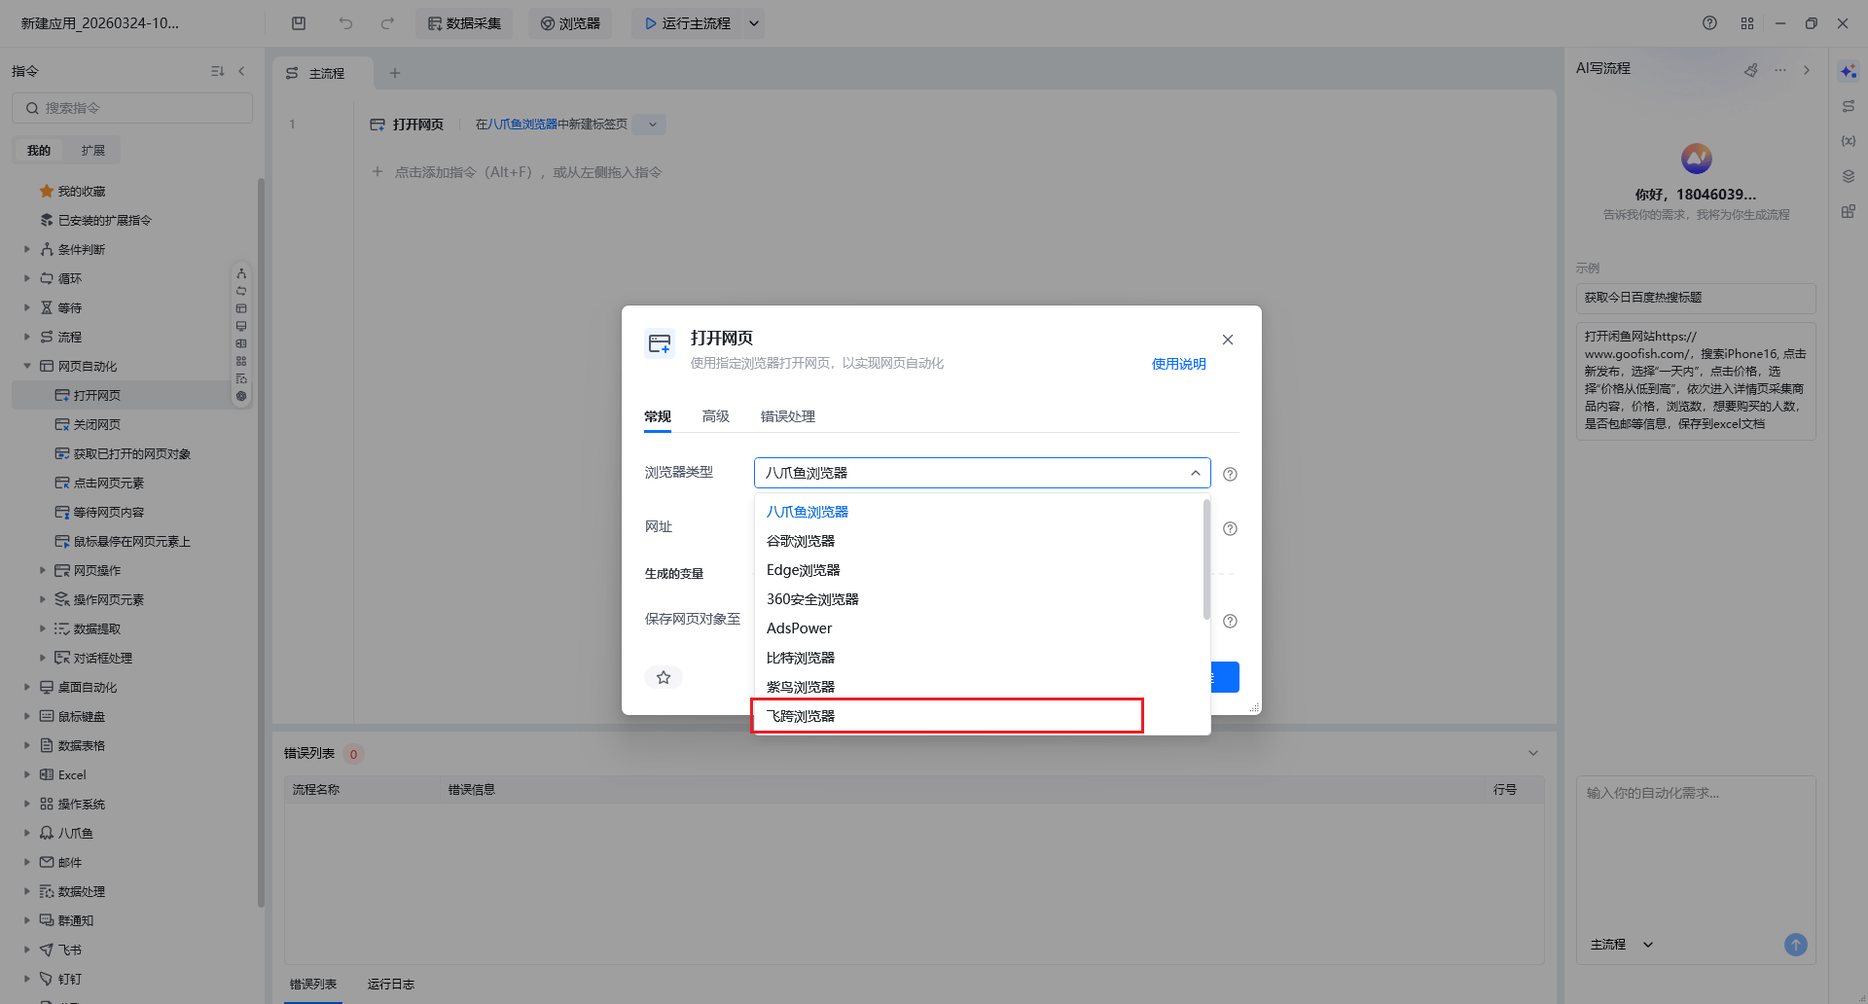Click the 数据采集 toolbar button
The width and height of the screenshot is (1868, 1004).
465,23
